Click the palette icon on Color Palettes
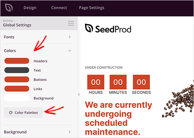 click(11, 113)
